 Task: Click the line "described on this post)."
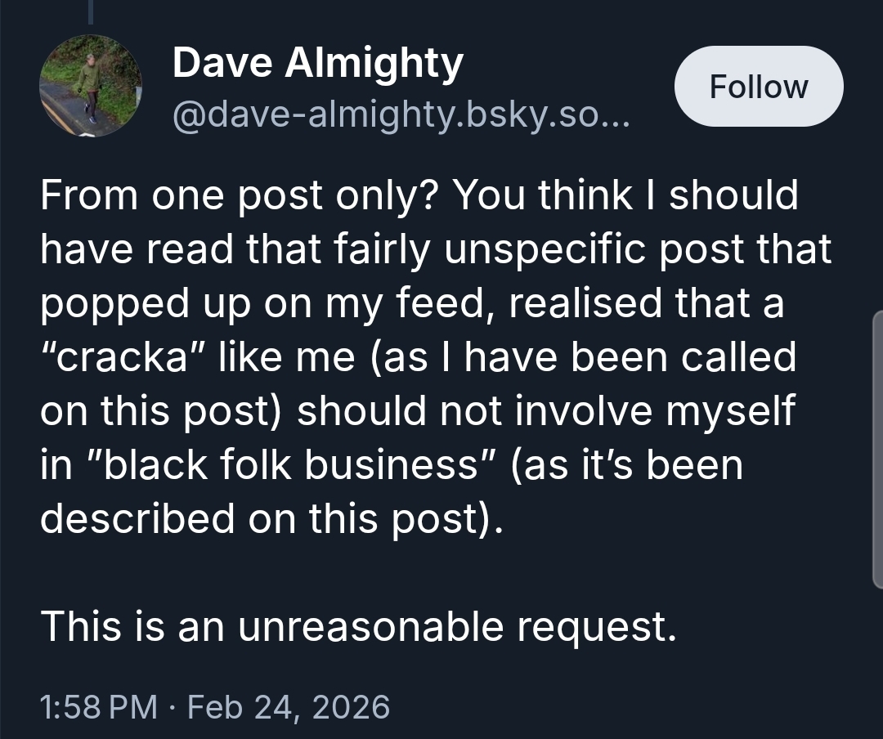tap(268, 518)
